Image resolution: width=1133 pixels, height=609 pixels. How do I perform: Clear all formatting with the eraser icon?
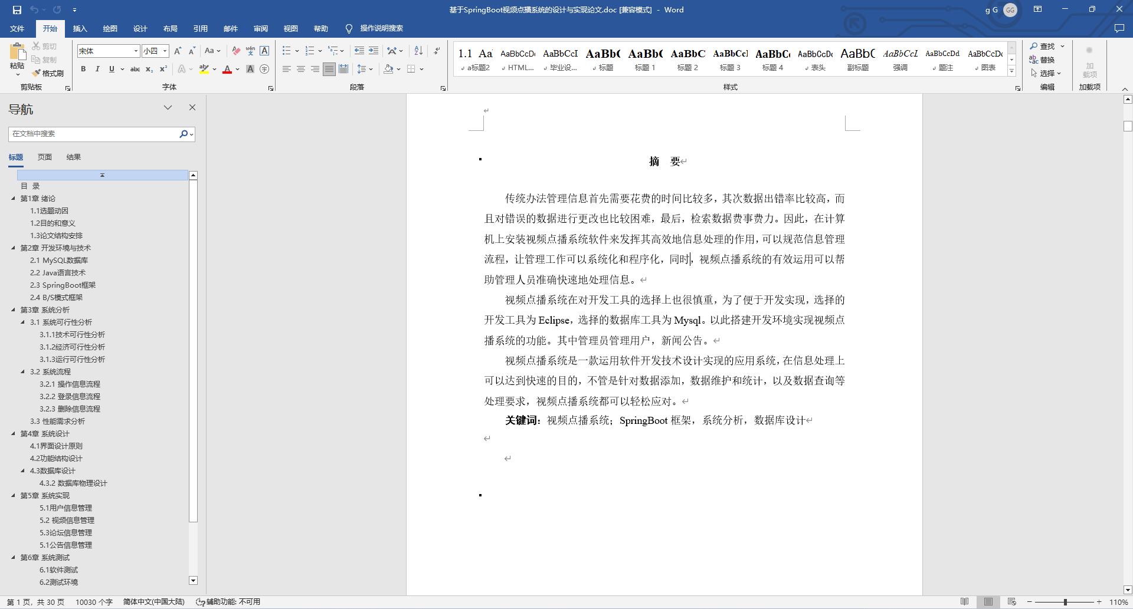pos(236,51)
